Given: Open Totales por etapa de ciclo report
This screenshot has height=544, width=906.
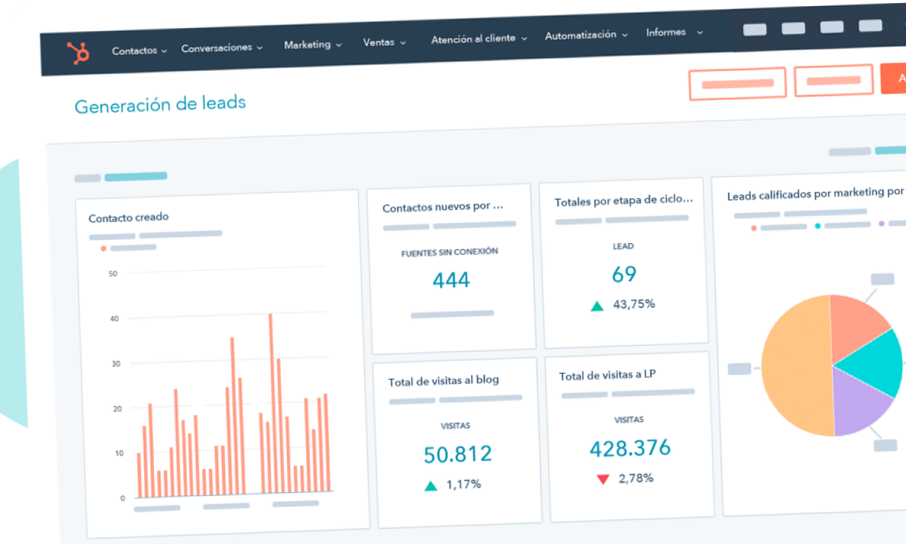Looking at the screenshot, I should (x=624, y=200).
